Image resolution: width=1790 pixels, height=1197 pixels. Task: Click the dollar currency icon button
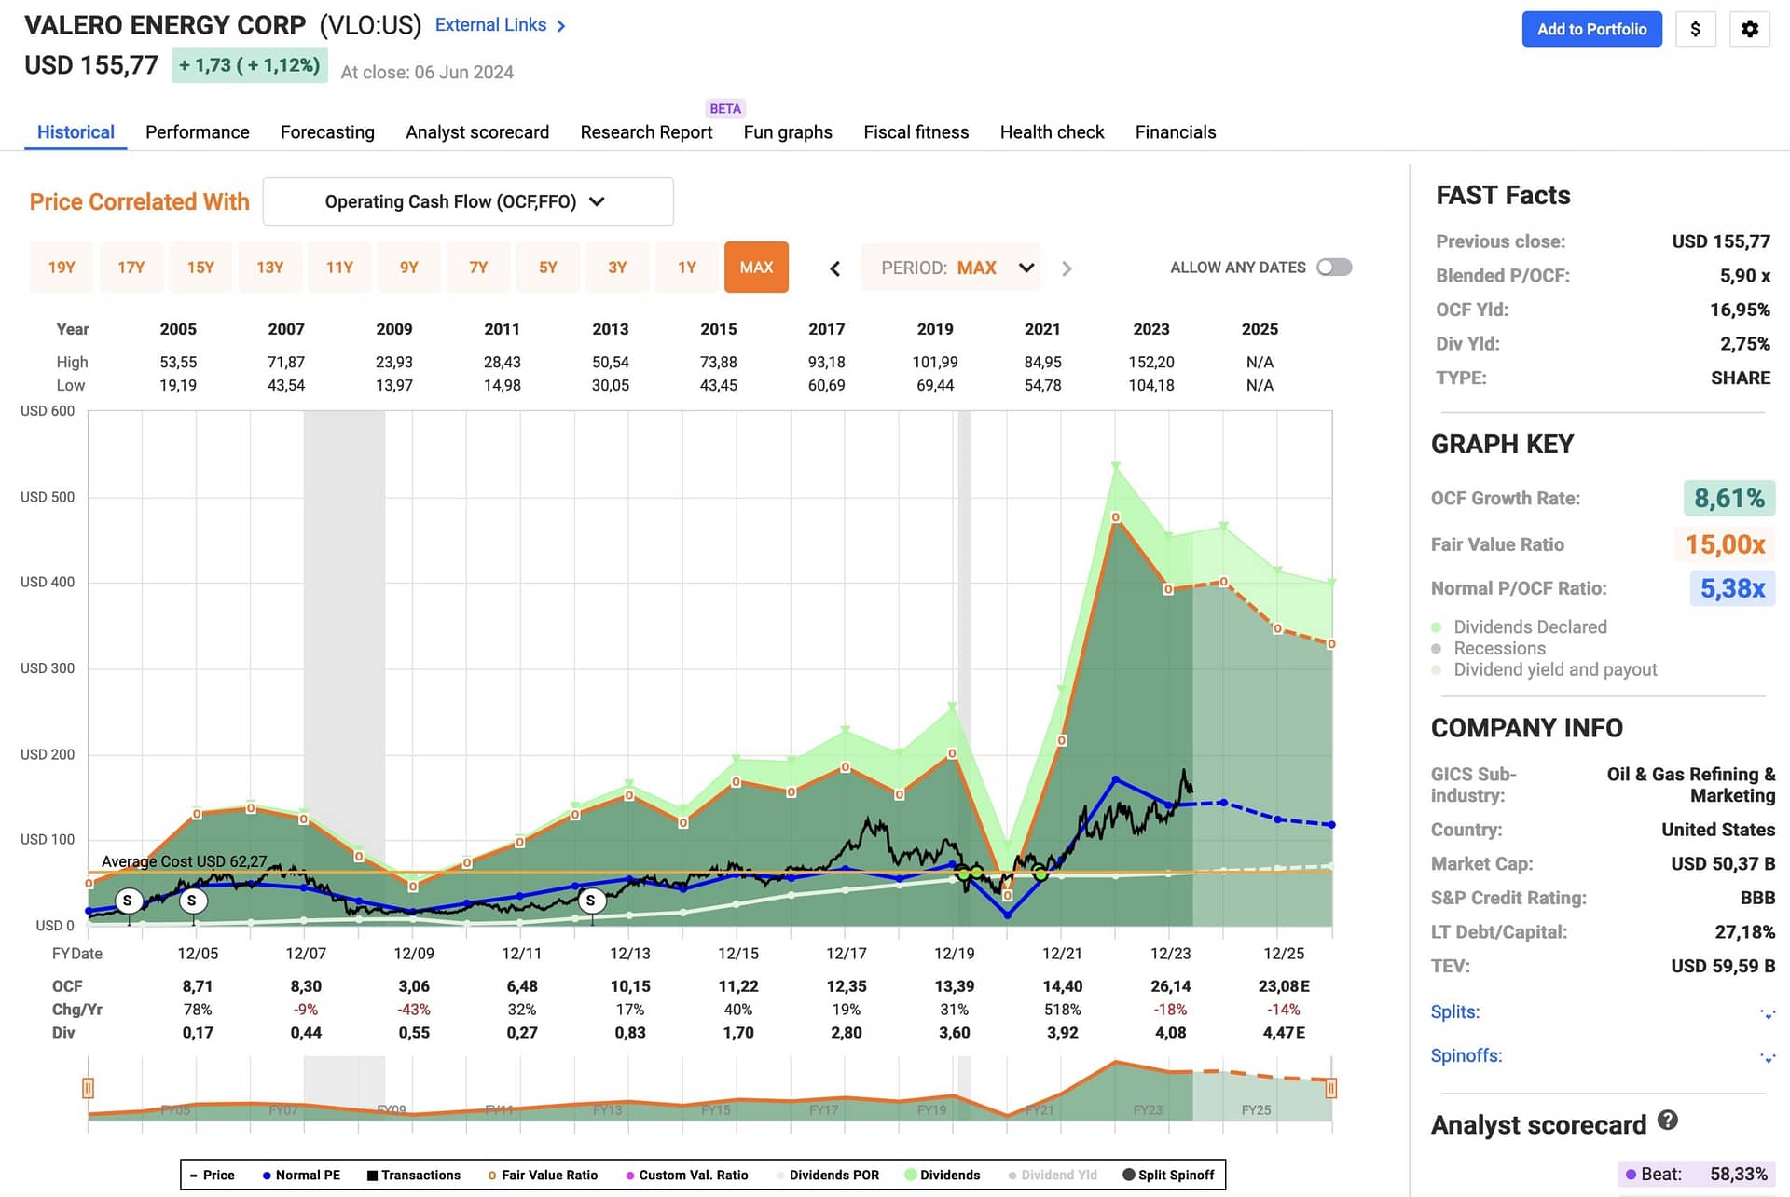pos(1695,29)
